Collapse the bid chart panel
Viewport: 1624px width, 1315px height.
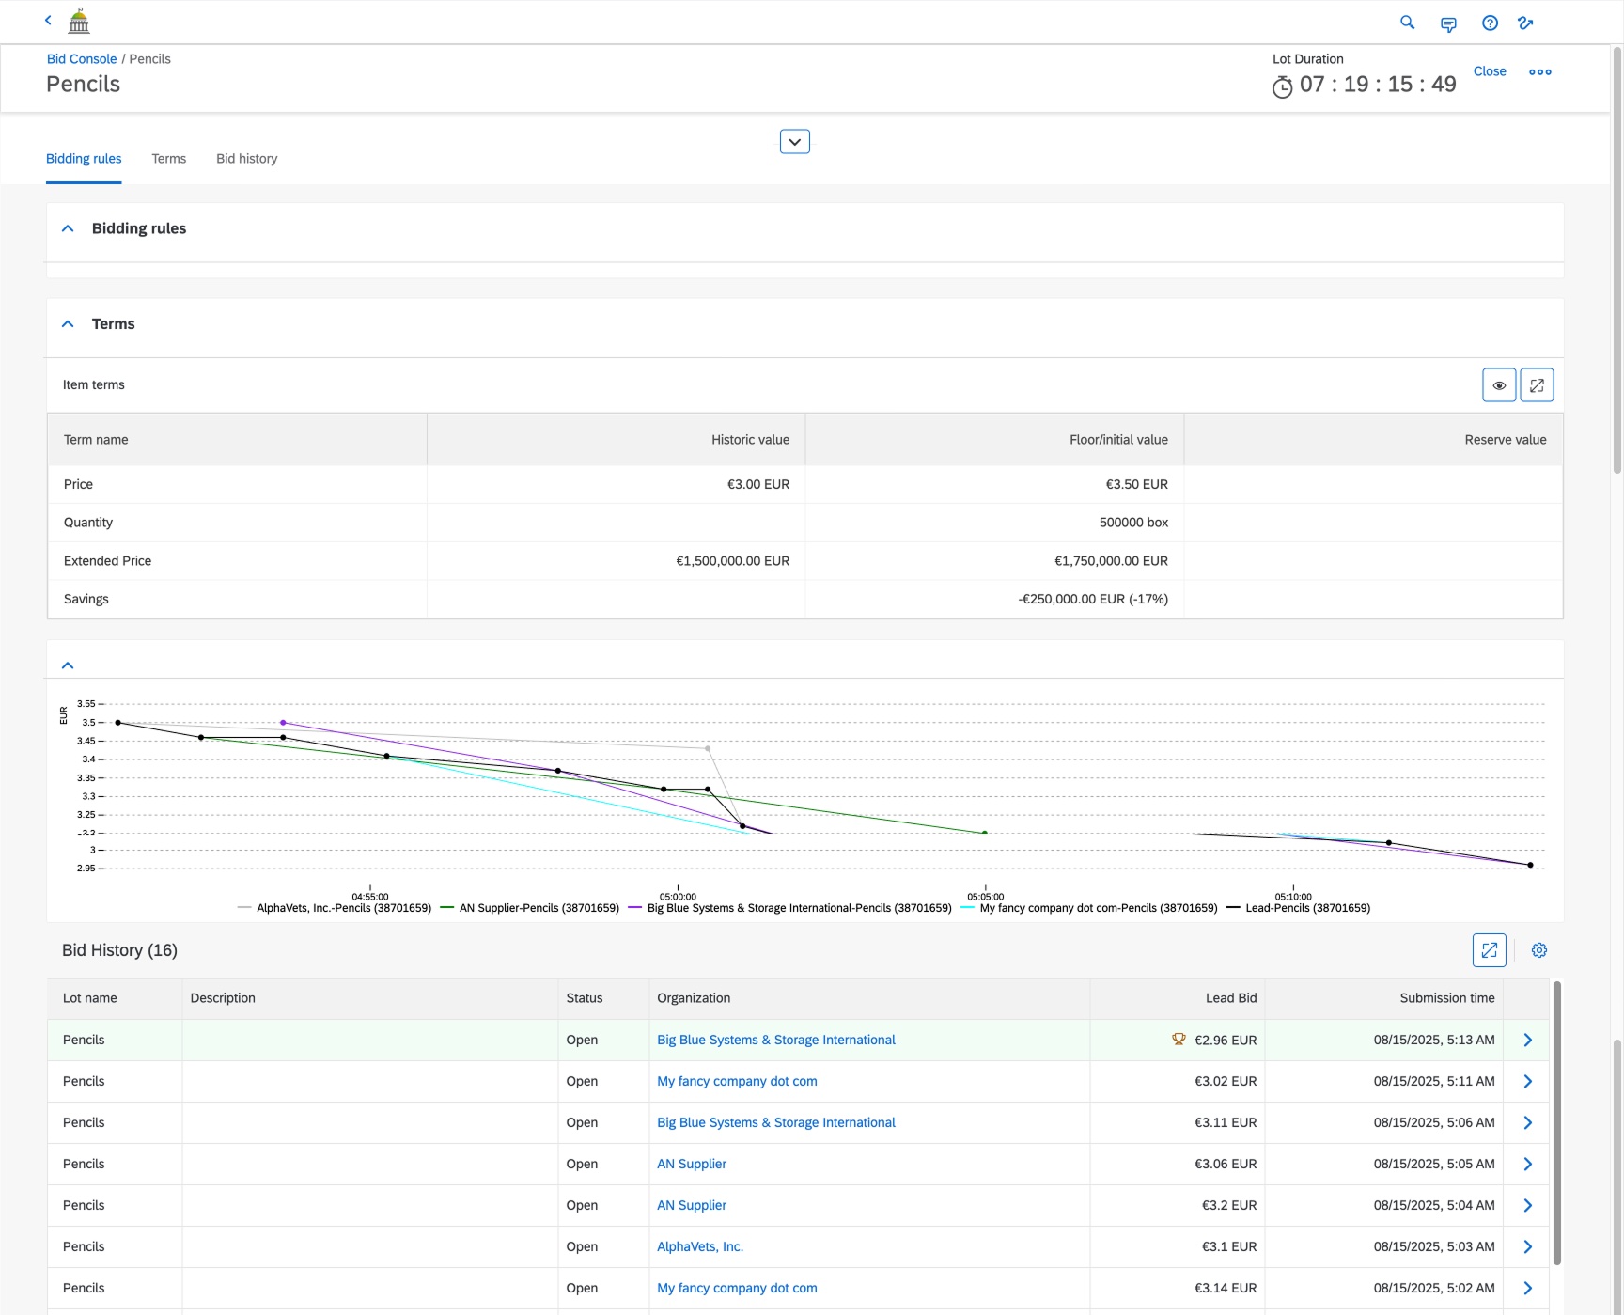pos(68,665)
